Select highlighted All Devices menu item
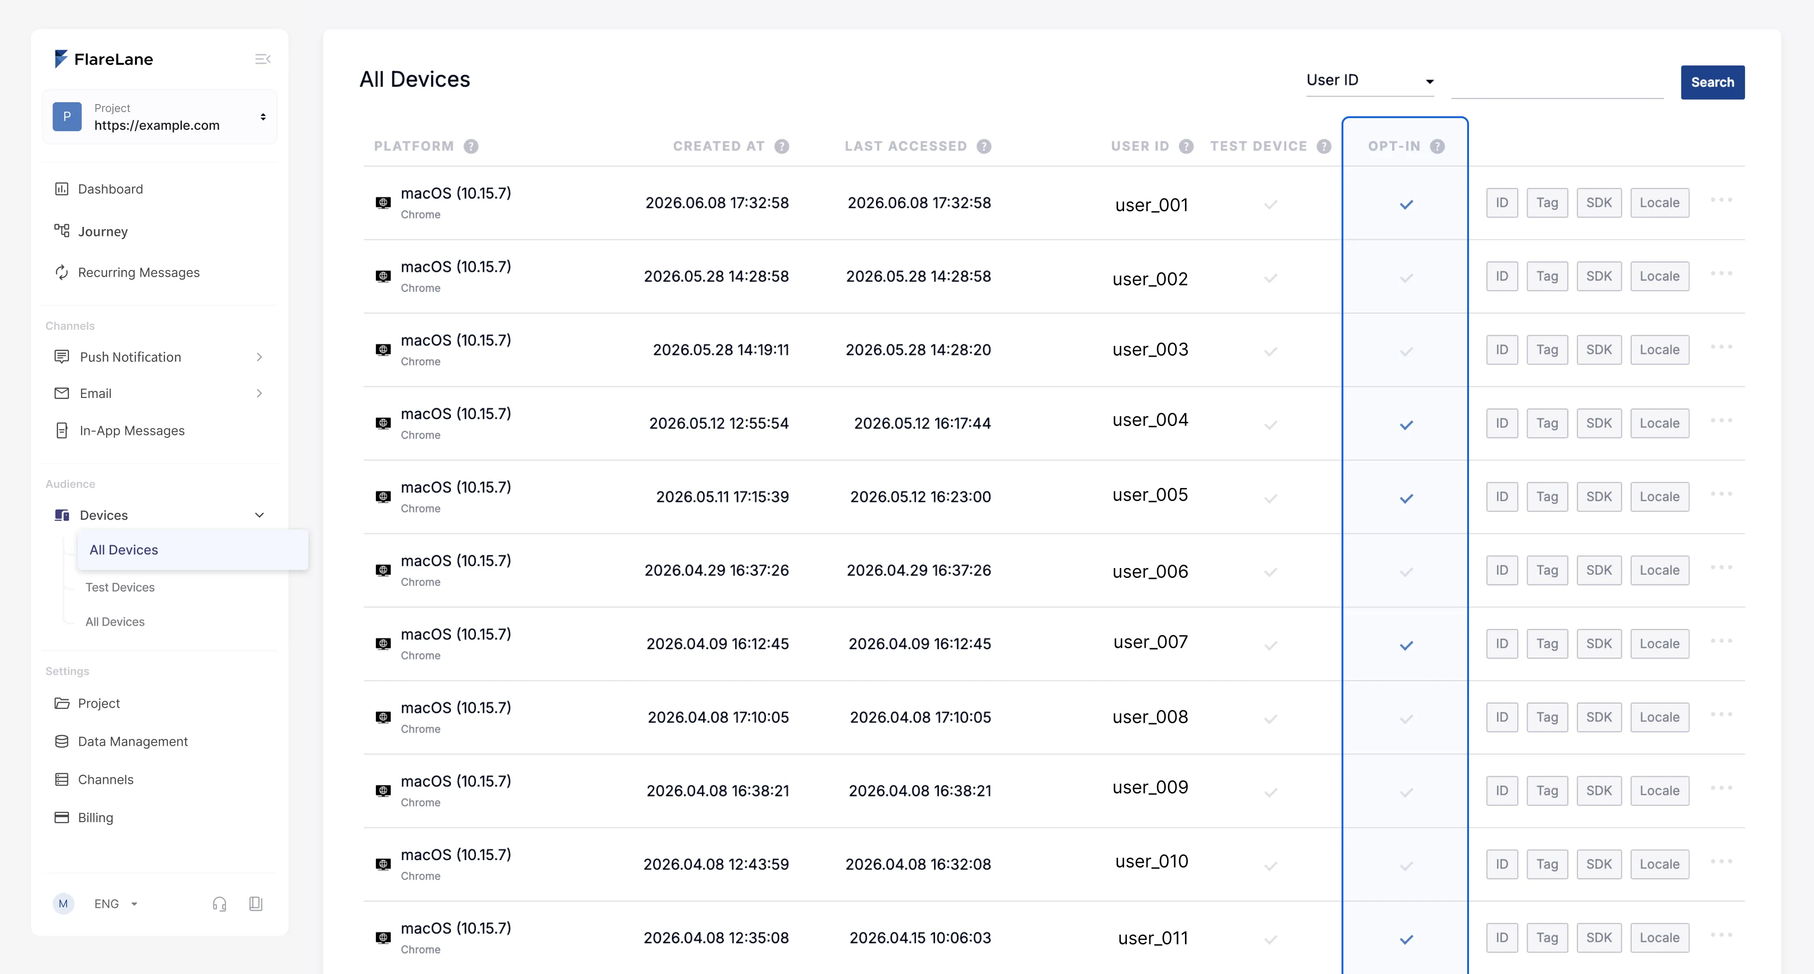 pyautogui.click(x=193, y=550)
